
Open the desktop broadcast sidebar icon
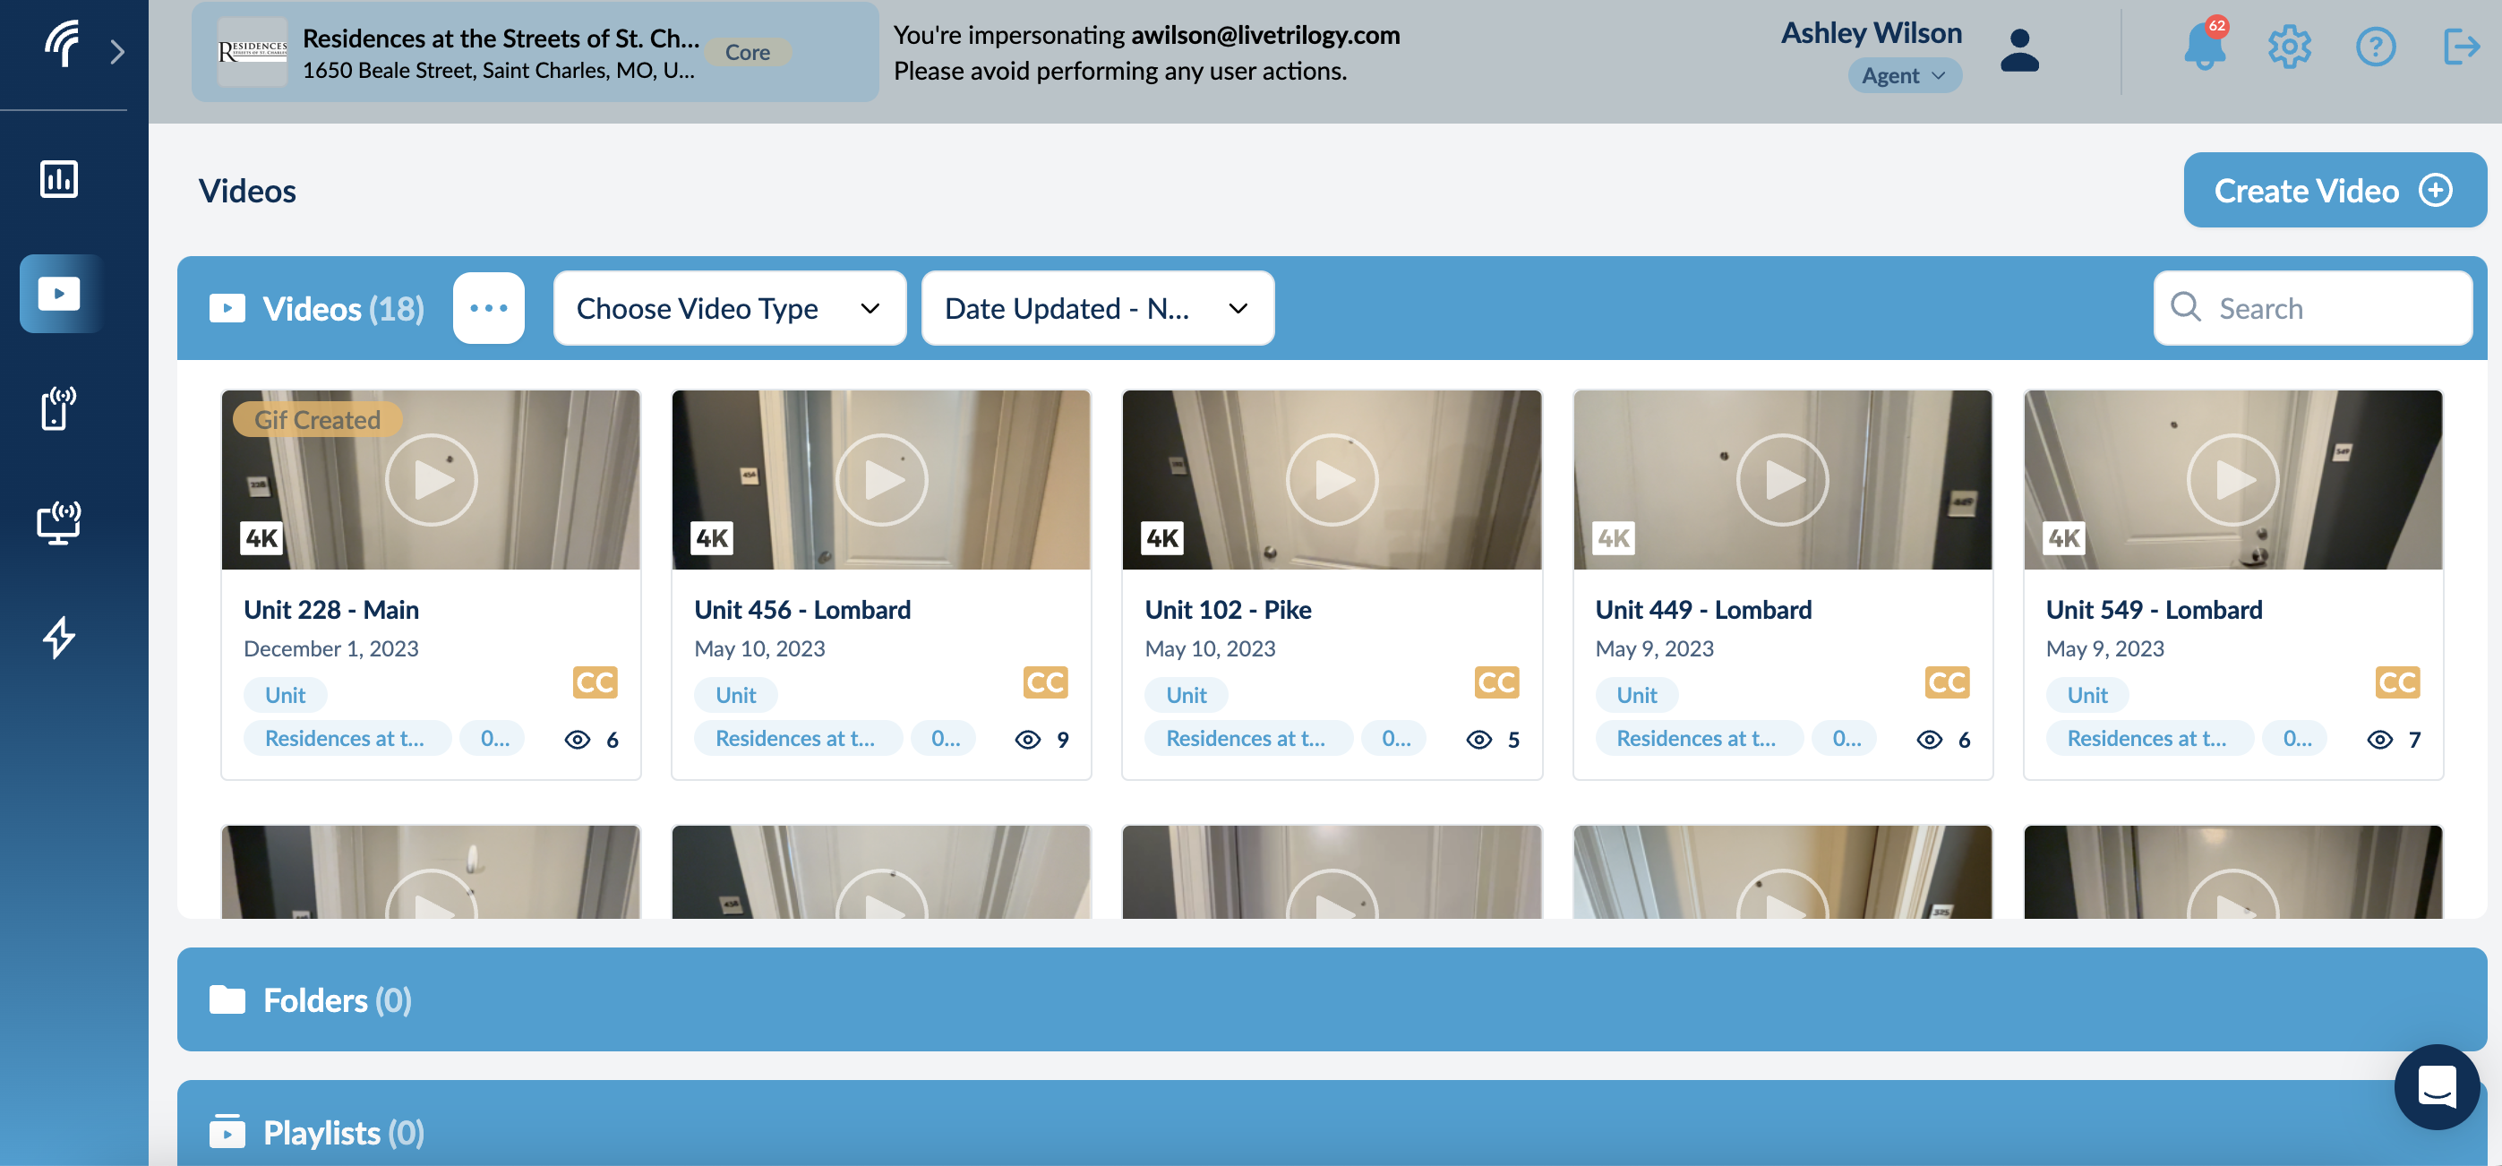pyautogui.click(x=58, y=523)
